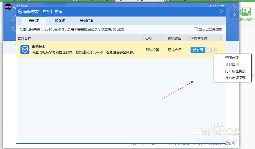
Task: Enable the 显示已禁用的项 checkbox
Action: (x=196, y=29)
